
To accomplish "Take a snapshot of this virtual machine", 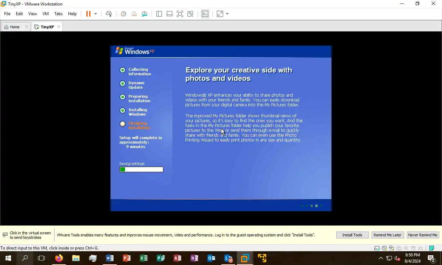I will pyautogui.click(x=123, y=14).
